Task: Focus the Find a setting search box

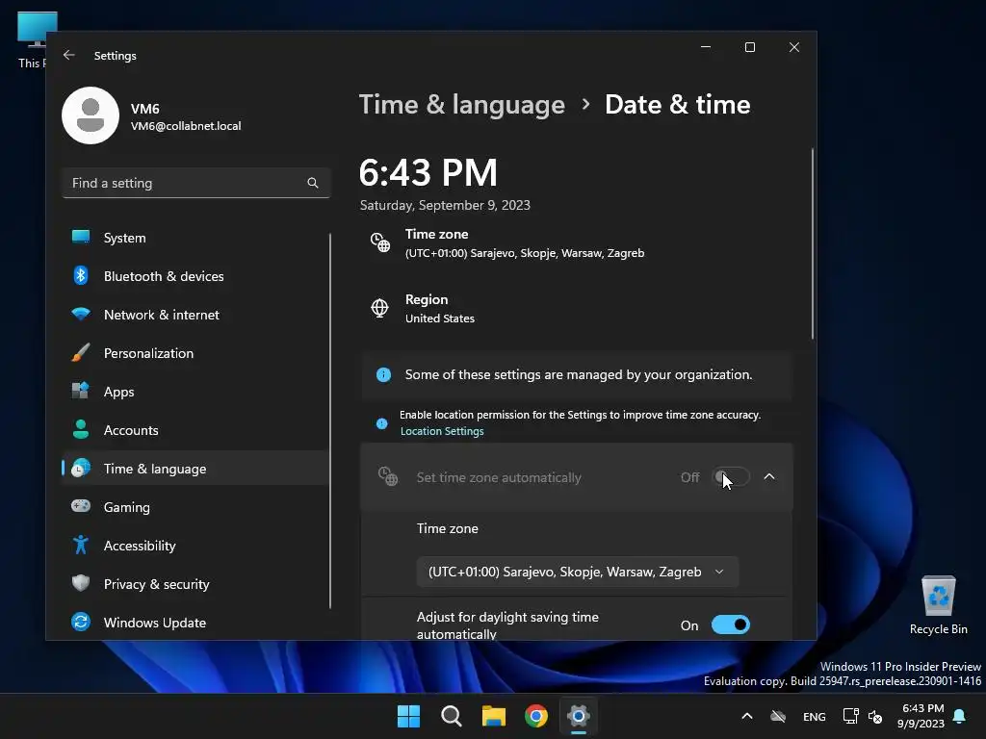Action: point(196,183)
